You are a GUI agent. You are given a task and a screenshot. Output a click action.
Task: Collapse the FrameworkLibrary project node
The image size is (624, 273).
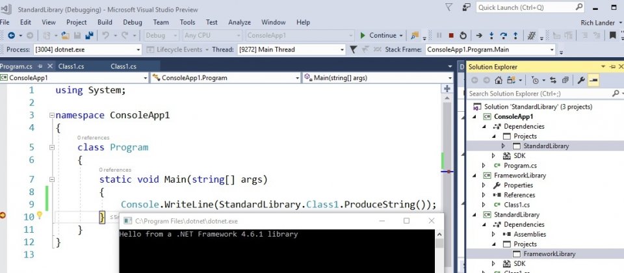[x=474, y=175]
